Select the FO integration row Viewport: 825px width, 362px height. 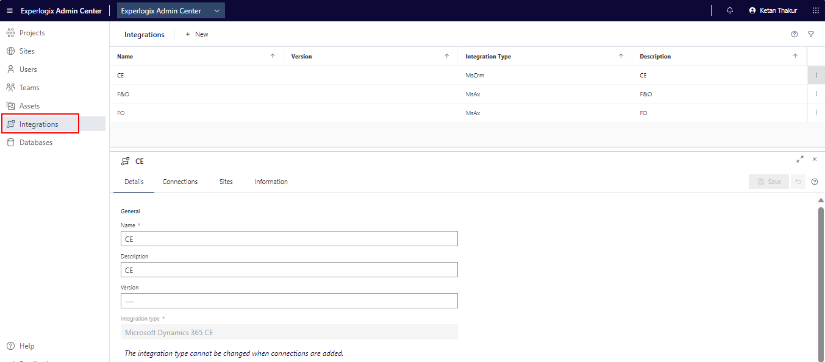459,113
